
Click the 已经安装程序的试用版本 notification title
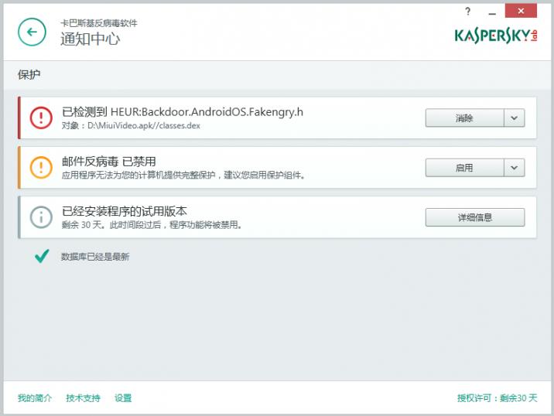click(125, 211)
